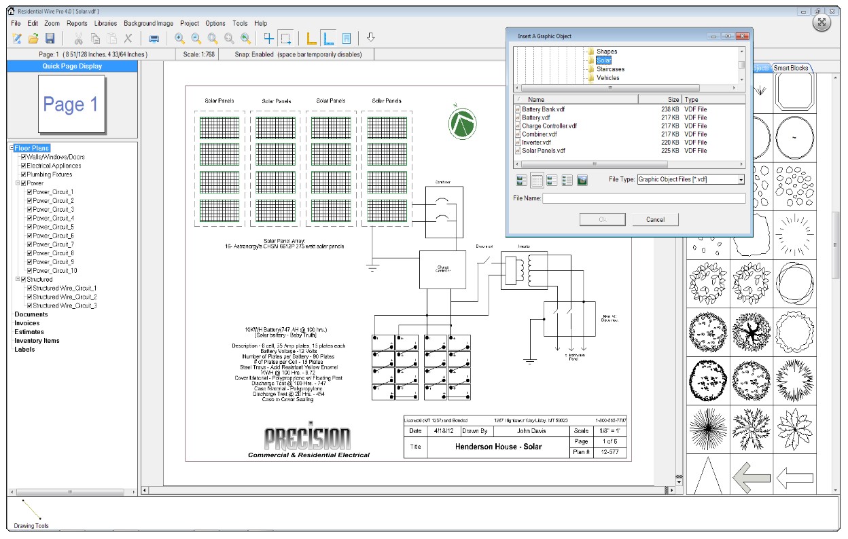848x539 pixels.
Task: Switch to the Smart Blocks tab
Action: coord(791,68)
